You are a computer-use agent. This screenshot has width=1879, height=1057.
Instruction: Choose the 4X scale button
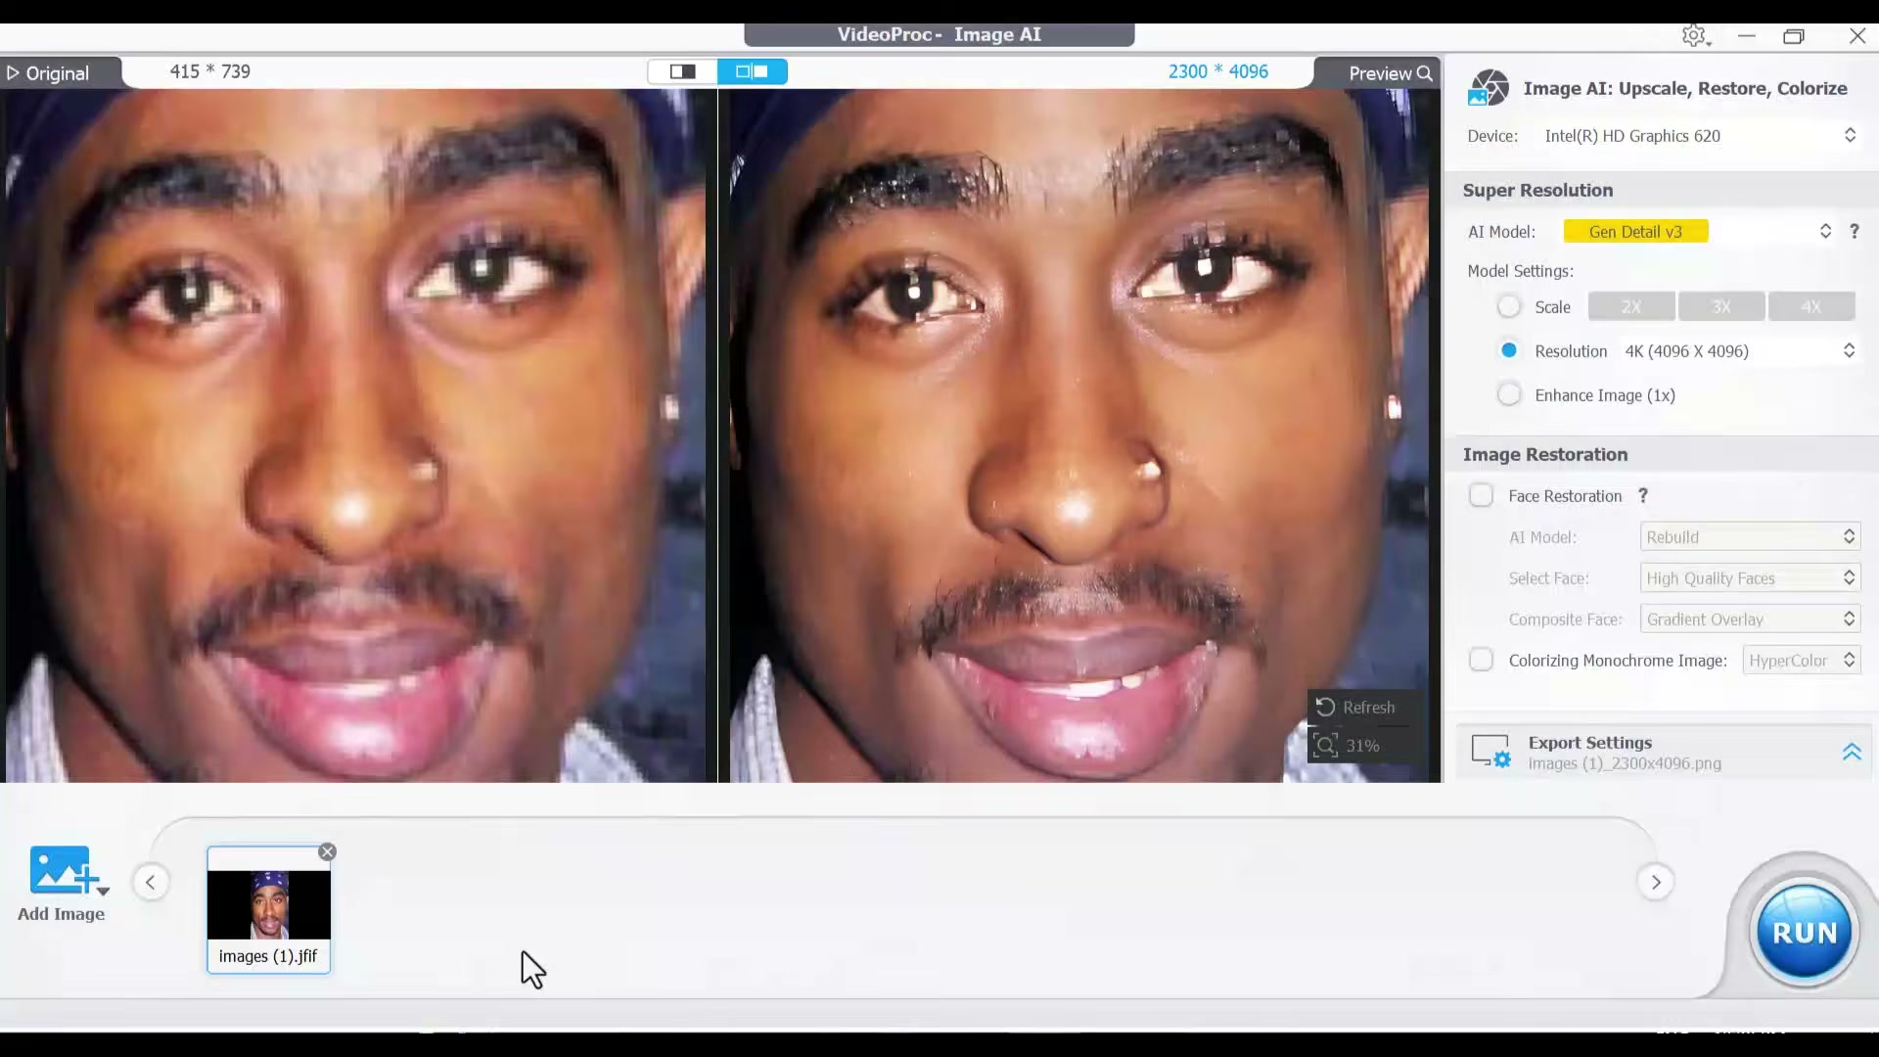point(1810,306)
